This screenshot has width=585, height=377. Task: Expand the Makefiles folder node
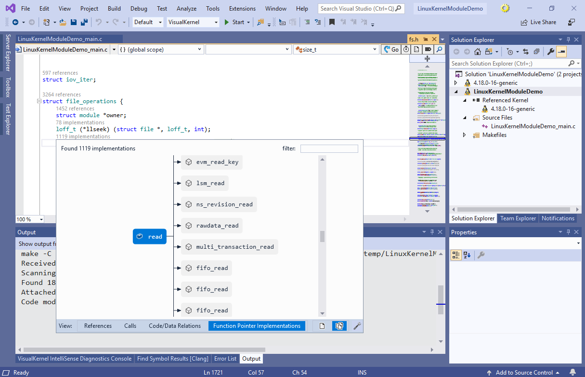click(465, 135)
